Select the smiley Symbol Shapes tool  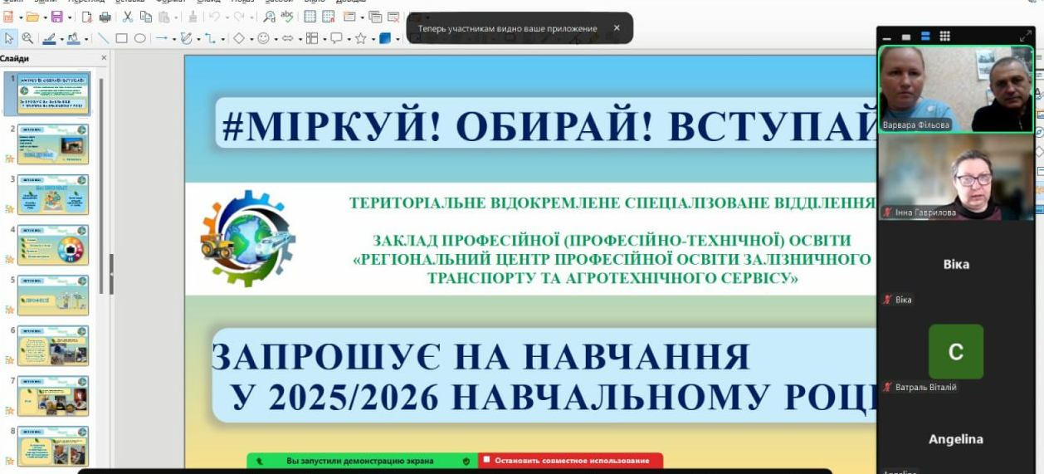263,38
